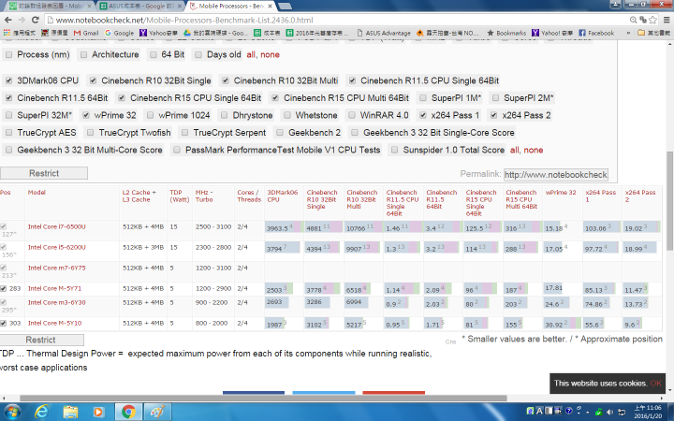The width and height of the screenshot is (674, 421).
Task: Accept cookies with OK
Action: coord(655,384)
